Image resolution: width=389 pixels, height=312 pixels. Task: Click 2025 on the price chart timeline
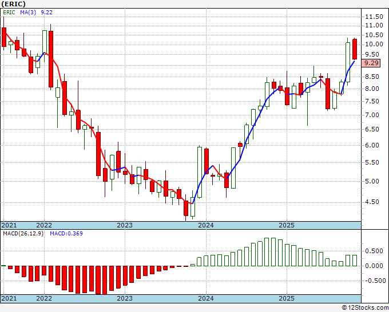[x=287, y=225]
